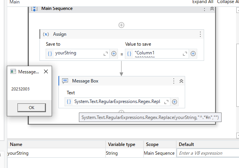Click Expand All in designer header

(x=203, y=2)
